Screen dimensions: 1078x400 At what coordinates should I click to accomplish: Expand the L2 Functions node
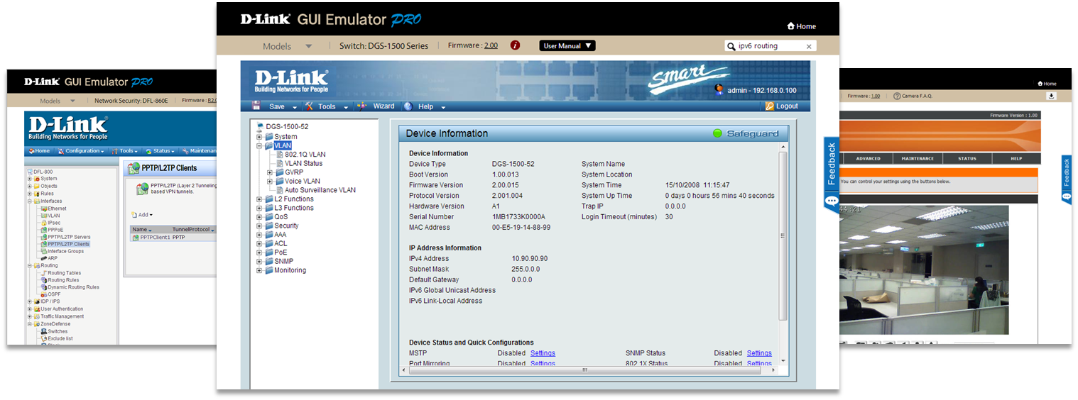click(260, 199)
